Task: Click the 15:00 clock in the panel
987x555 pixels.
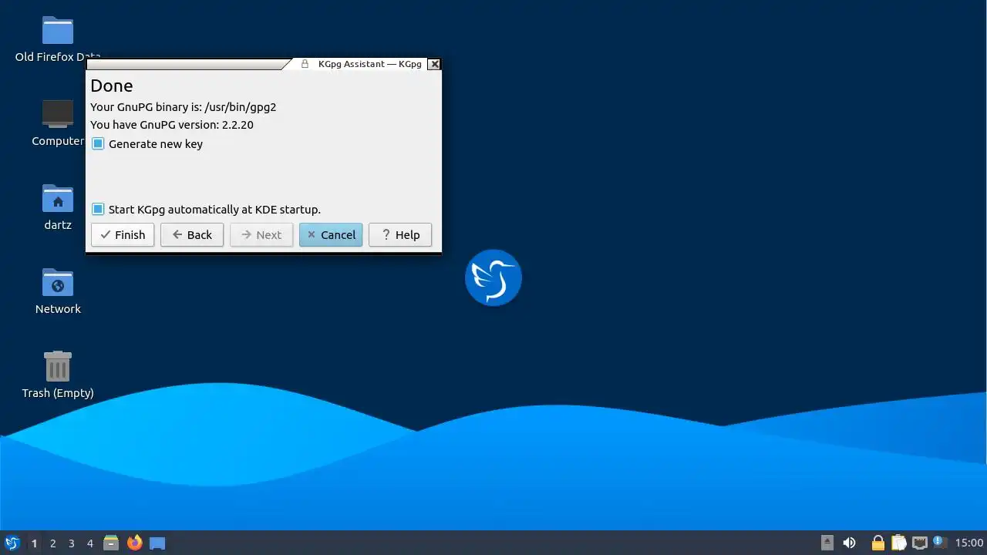Action: coord(968,543)
